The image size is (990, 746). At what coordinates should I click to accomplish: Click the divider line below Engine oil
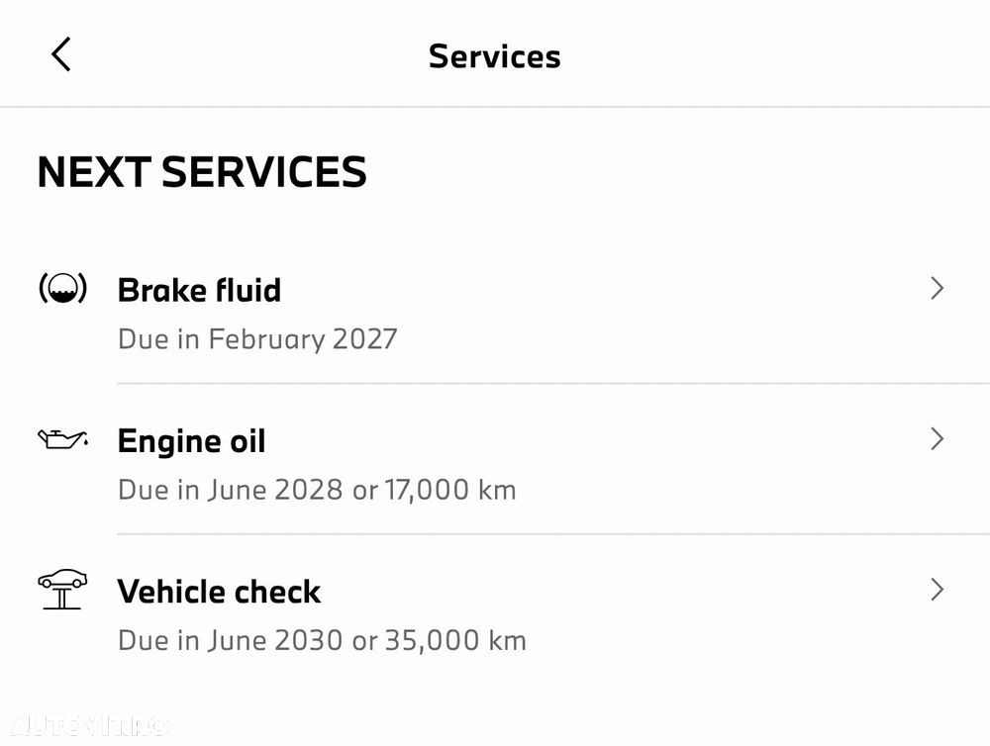click(x=553, y=534)
